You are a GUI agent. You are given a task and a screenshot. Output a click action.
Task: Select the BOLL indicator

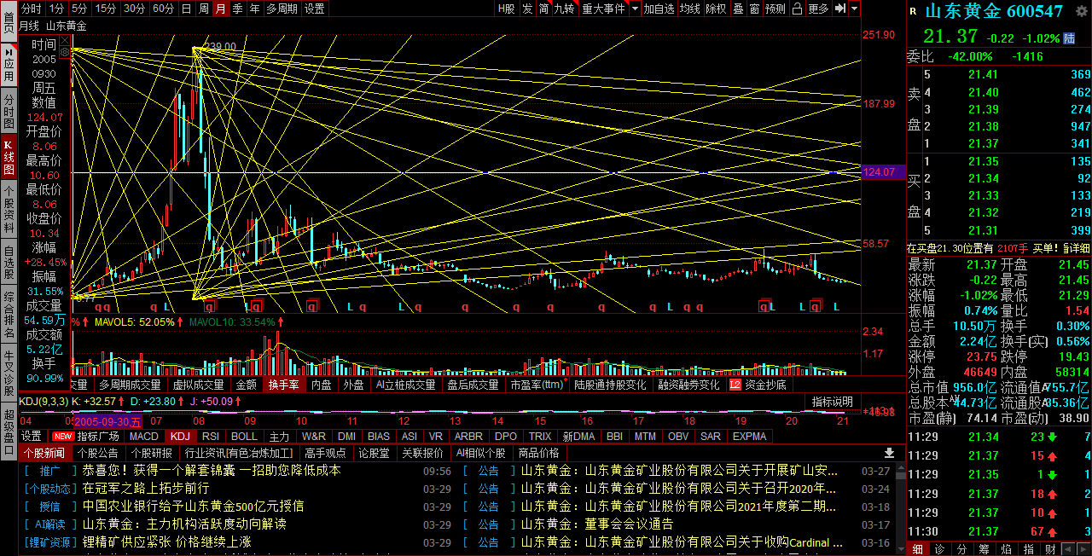(244, 437)
